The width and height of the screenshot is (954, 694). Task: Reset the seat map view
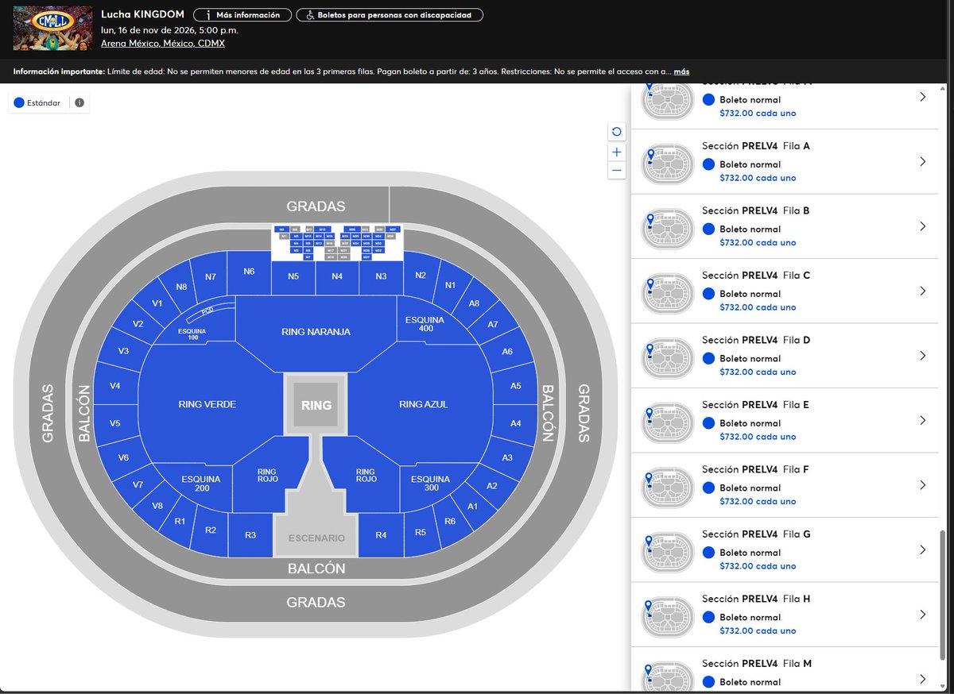pos(617,132)
